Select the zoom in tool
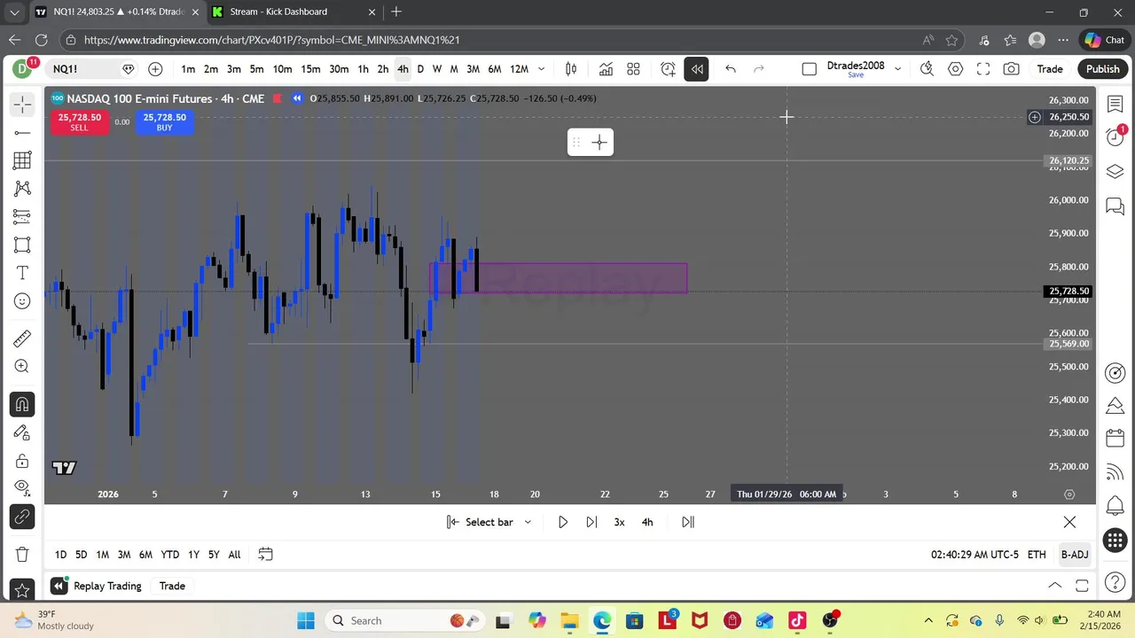The height and width of the screenshot is (638, 1135). [x=22, y=367]
